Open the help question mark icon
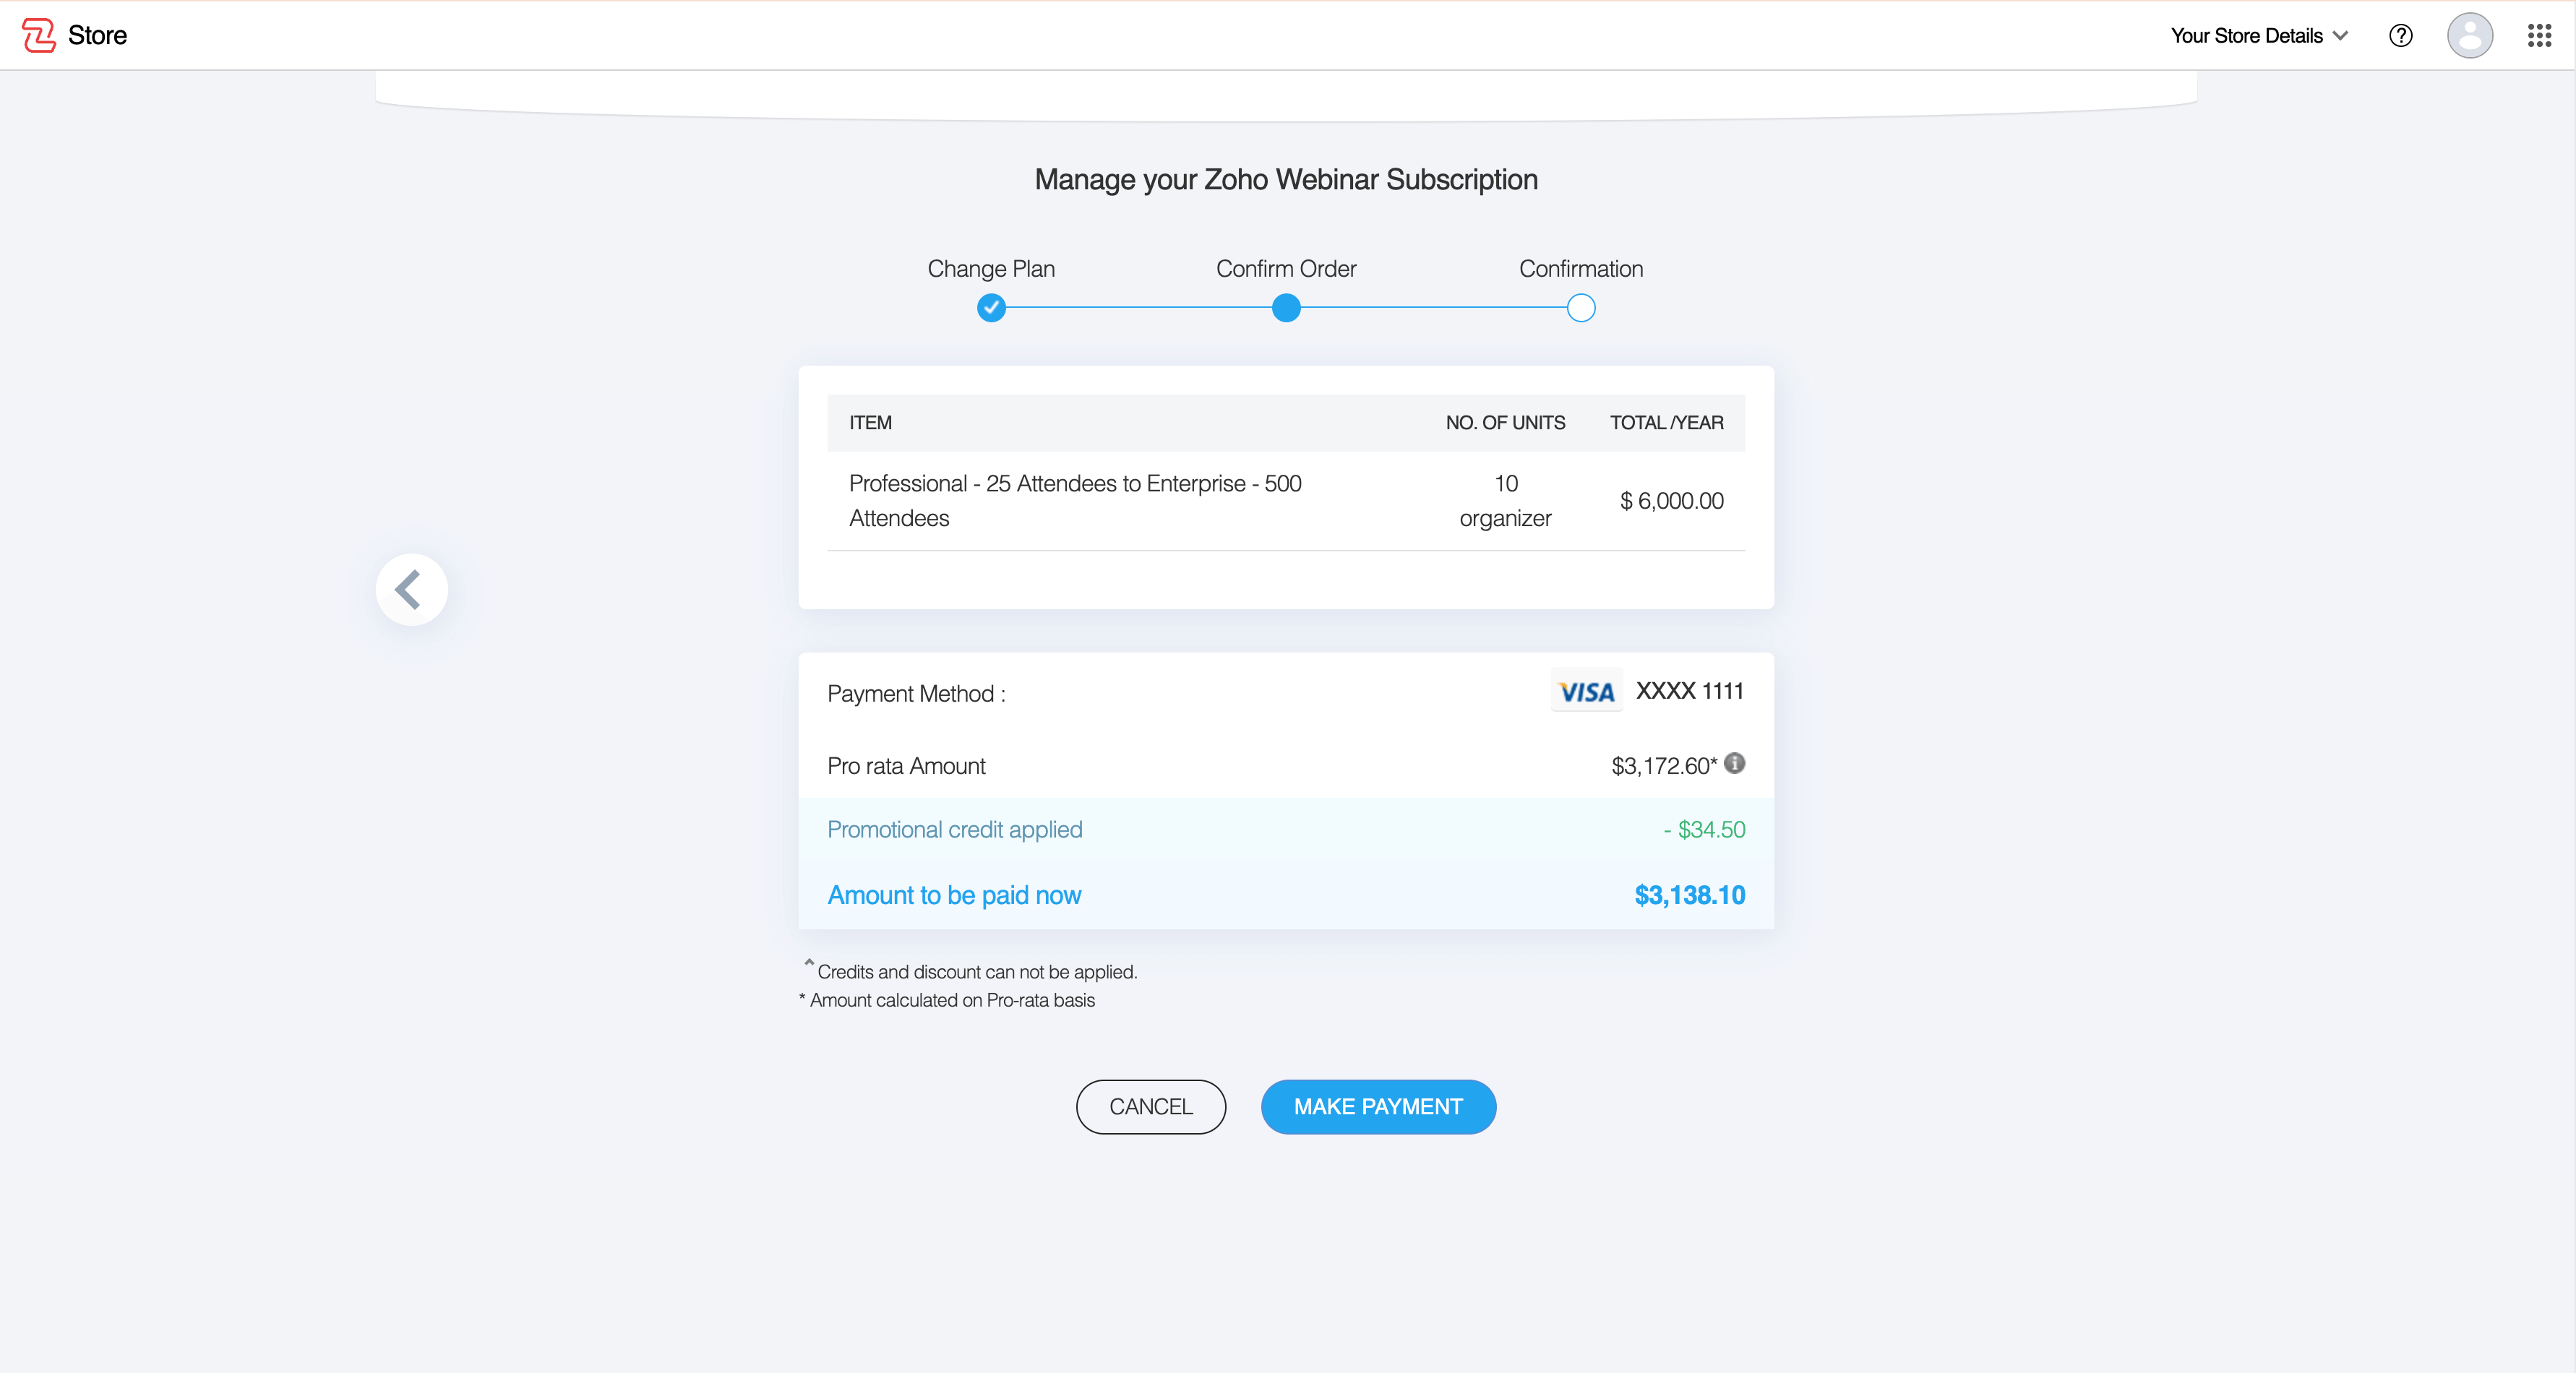The height and width of the screenshot is (1373, 2576). (x=2400, y=36)
